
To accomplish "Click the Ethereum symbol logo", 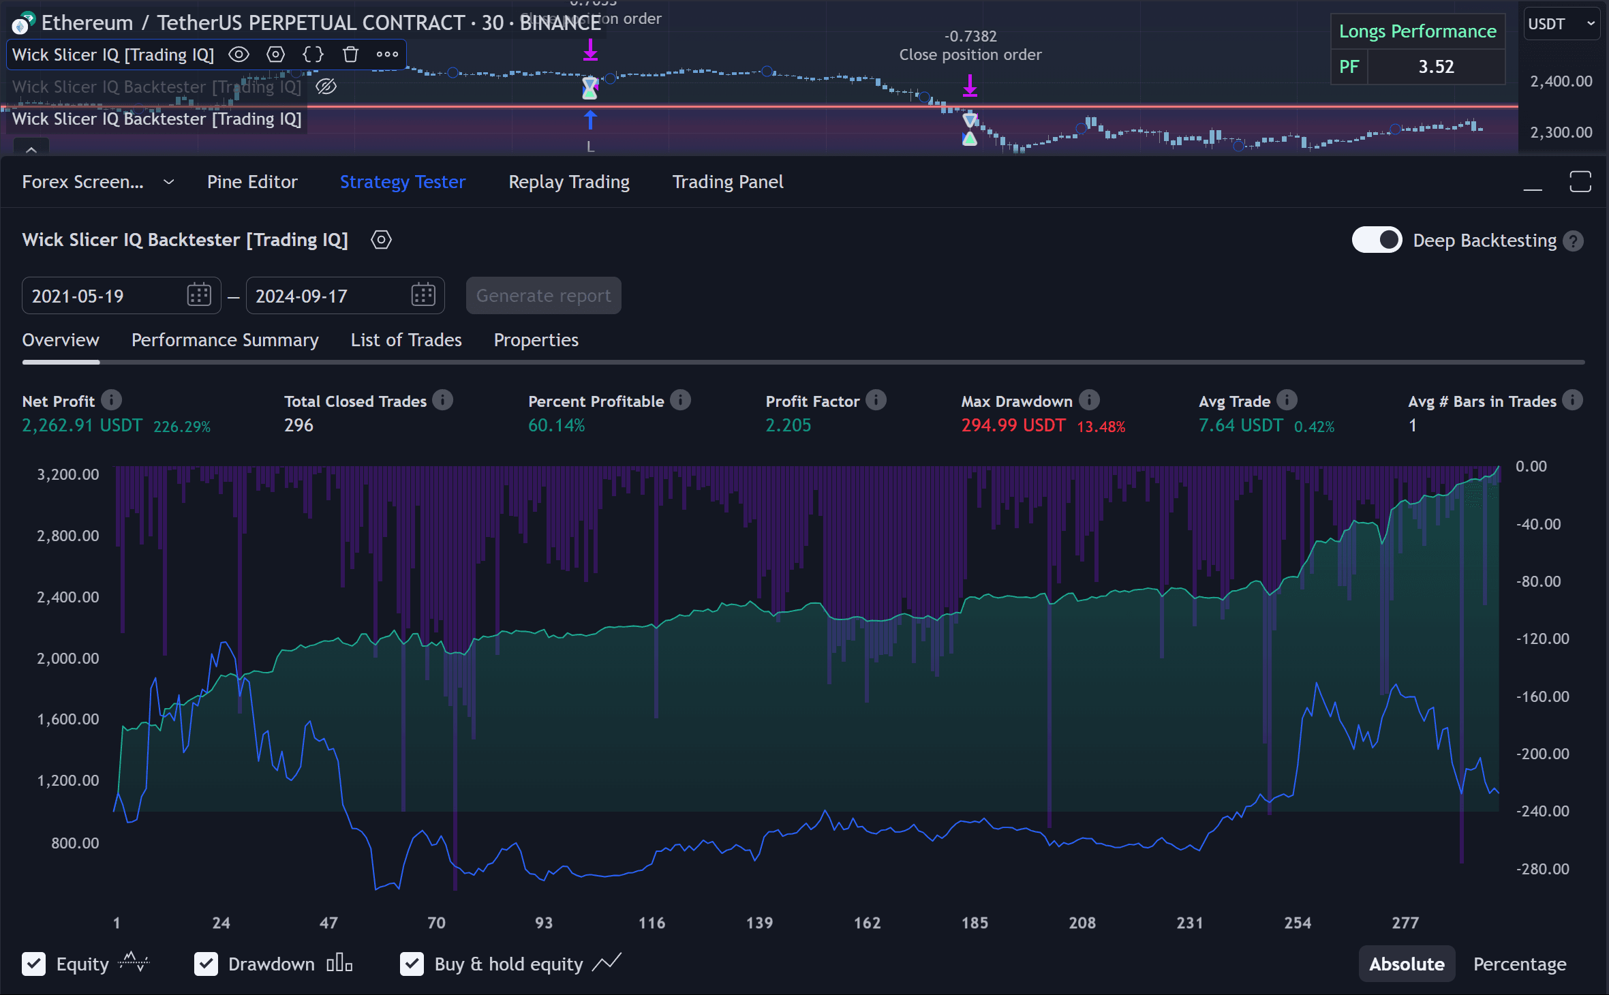I will (24, 22).
